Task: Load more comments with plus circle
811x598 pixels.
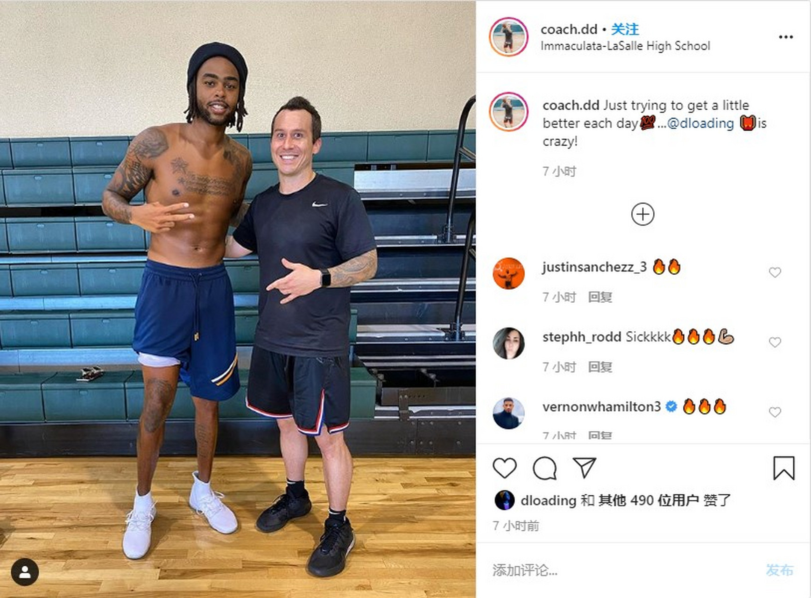Action: (x=642, y=214)
